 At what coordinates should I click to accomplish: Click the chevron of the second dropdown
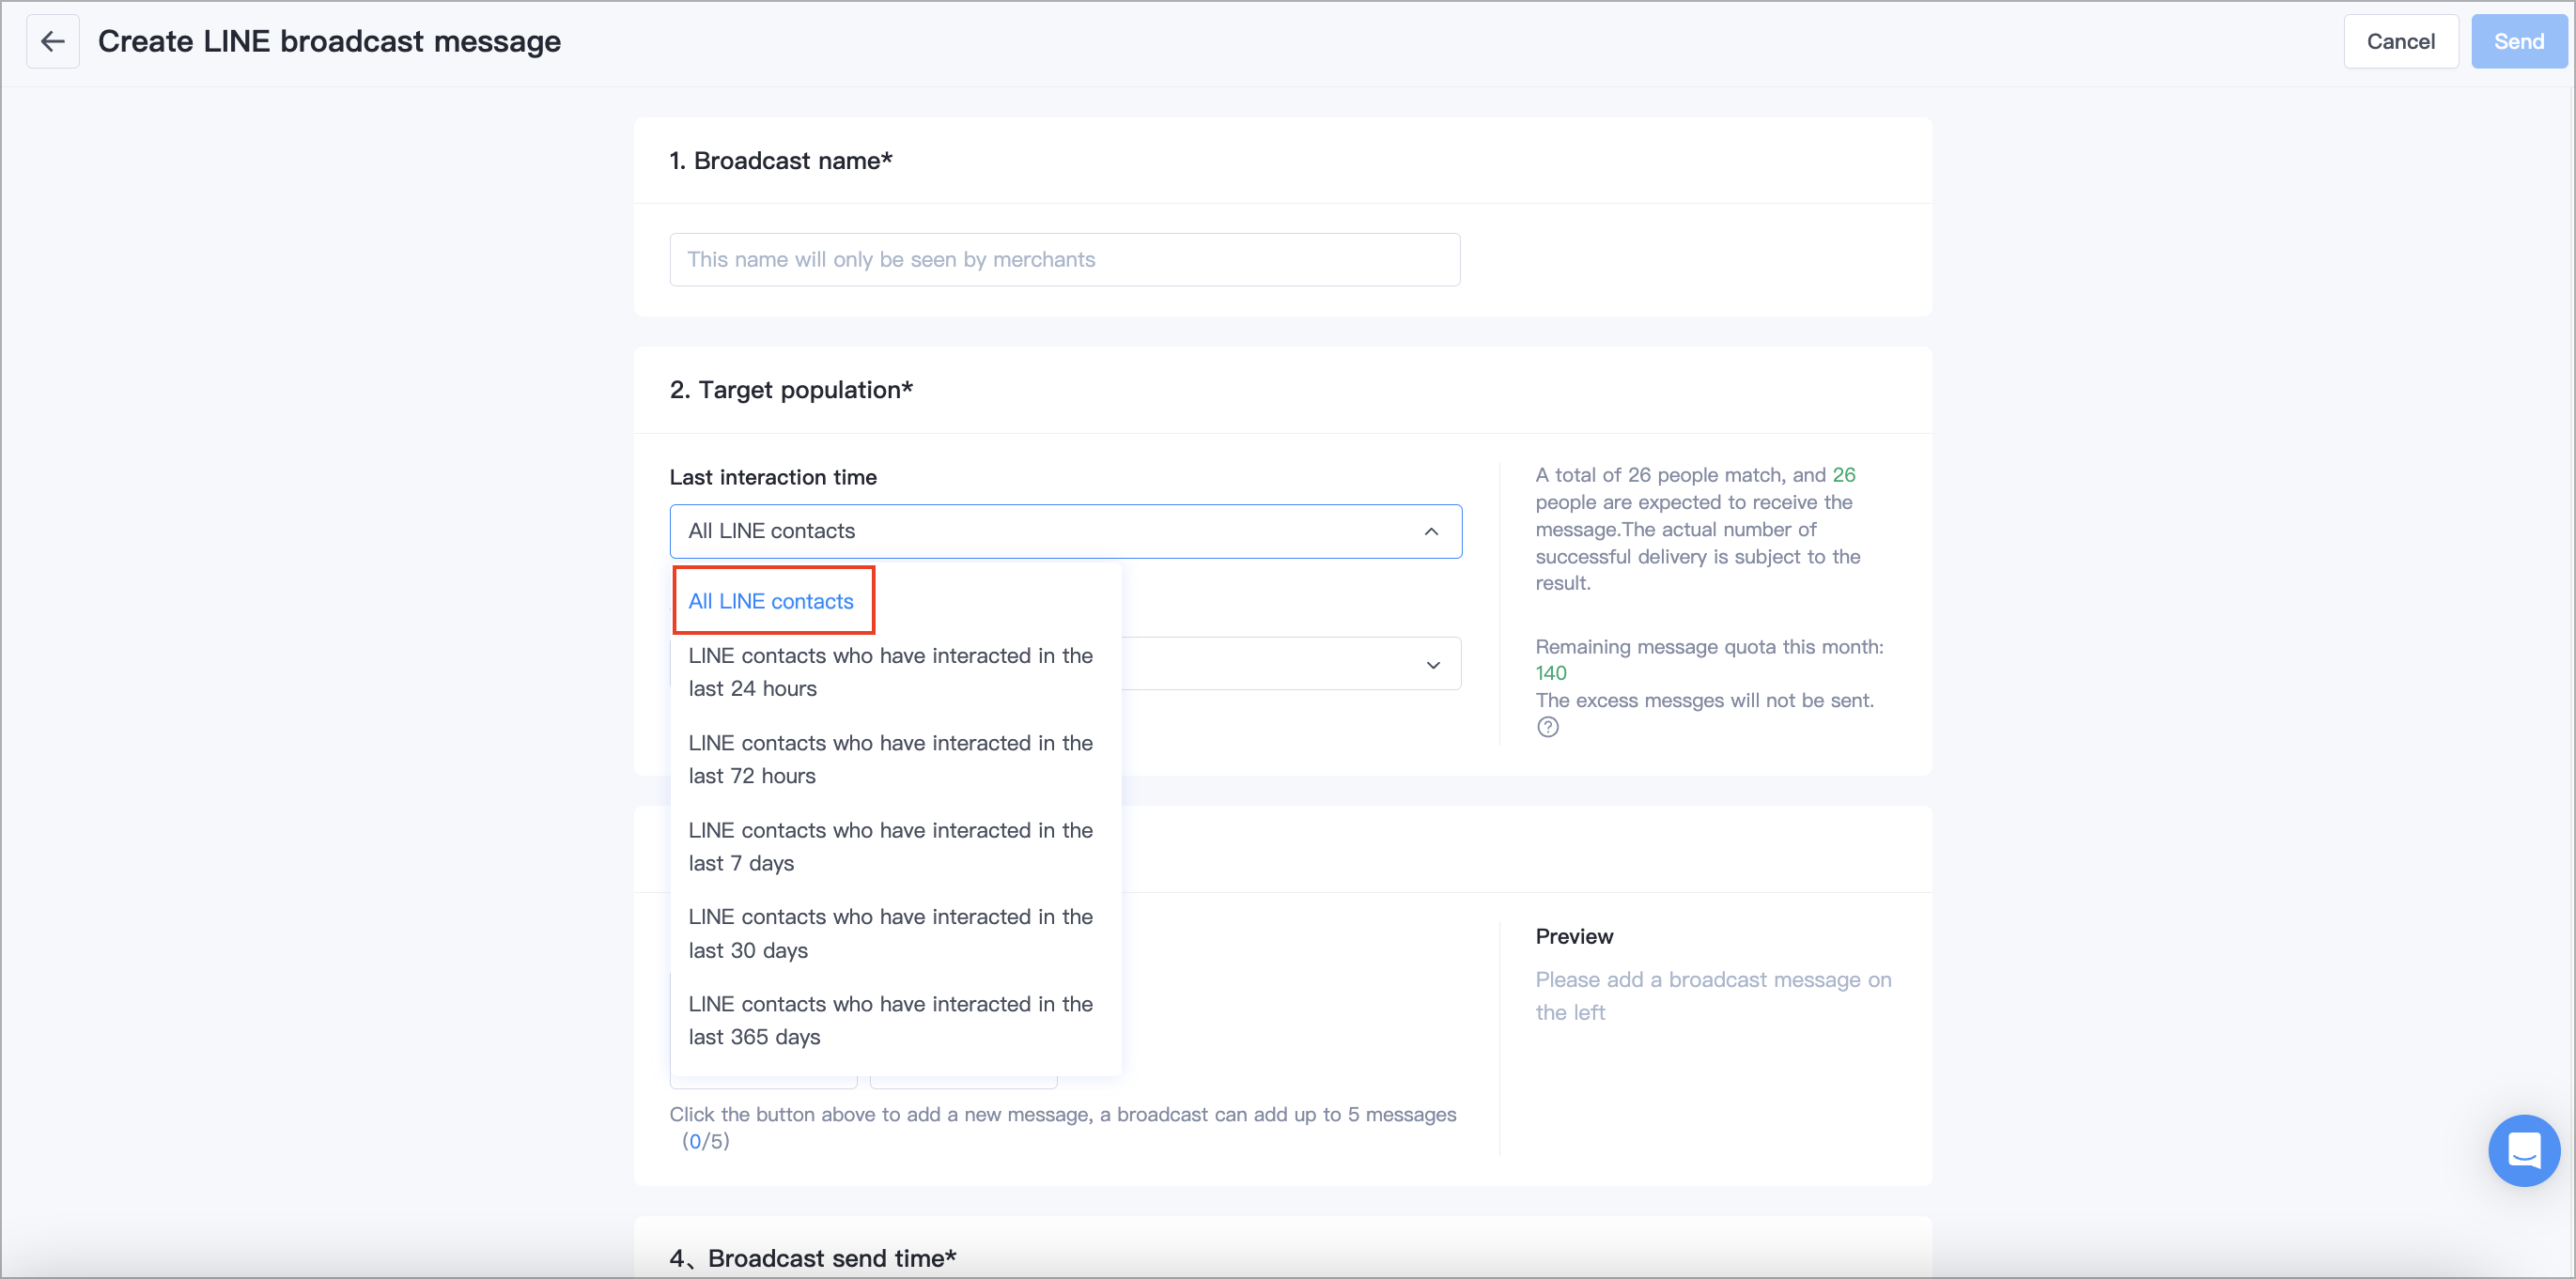coord(1433,665)
